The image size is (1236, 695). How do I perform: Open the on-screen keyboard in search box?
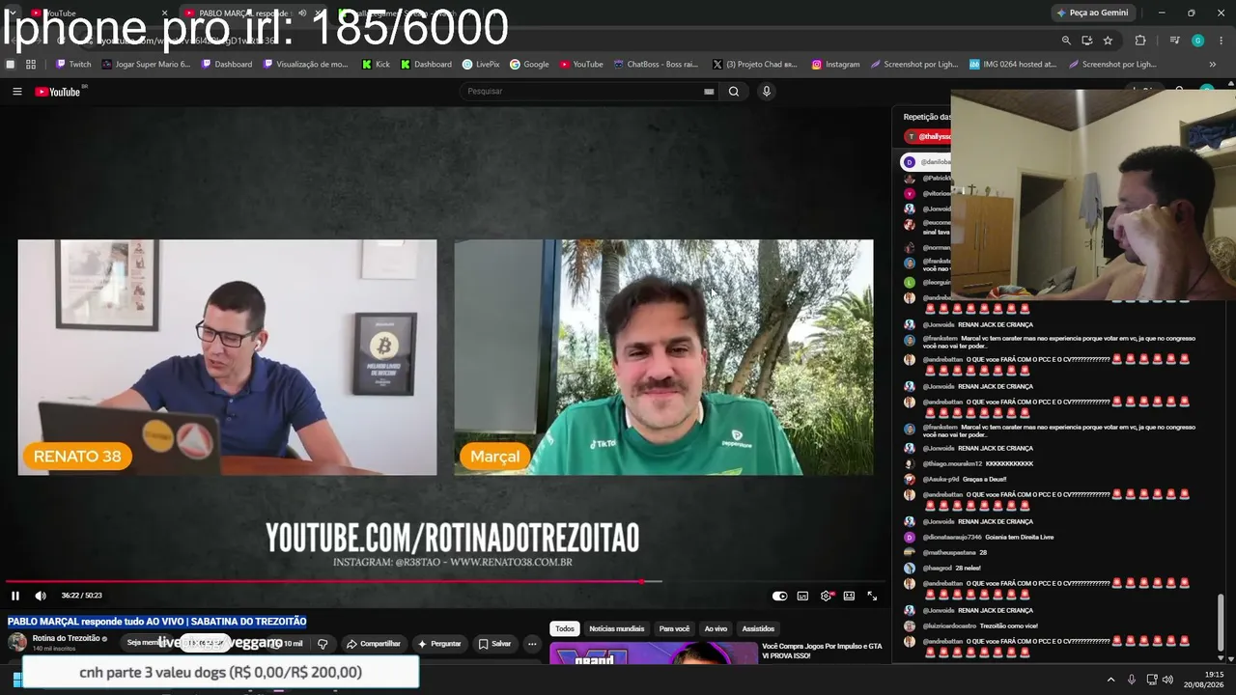click(709, 92)
